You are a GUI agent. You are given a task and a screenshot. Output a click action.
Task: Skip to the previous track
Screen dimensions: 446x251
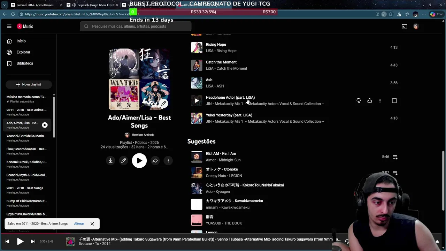click(x=7, y=241)
